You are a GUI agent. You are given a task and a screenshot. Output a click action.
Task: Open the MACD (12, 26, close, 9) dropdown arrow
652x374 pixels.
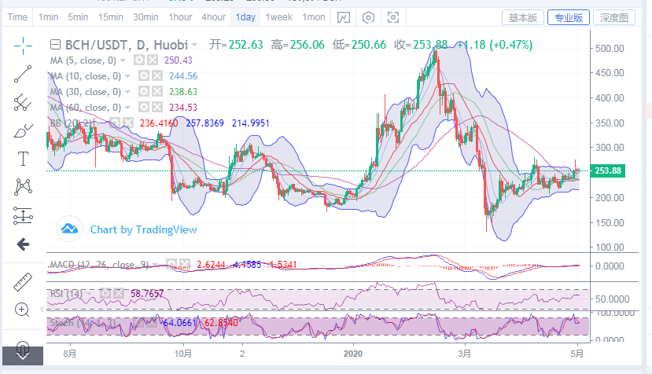pos(156,265)
